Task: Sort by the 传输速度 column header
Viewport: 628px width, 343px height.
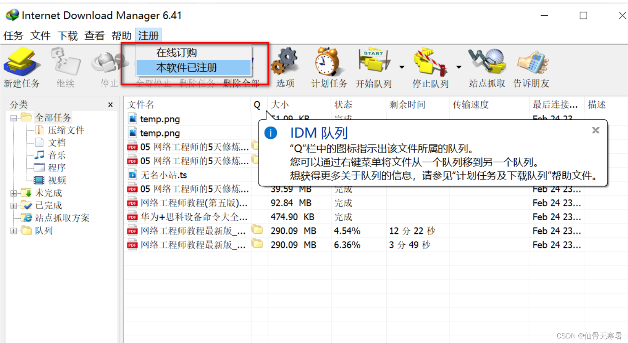Action: 489,105
